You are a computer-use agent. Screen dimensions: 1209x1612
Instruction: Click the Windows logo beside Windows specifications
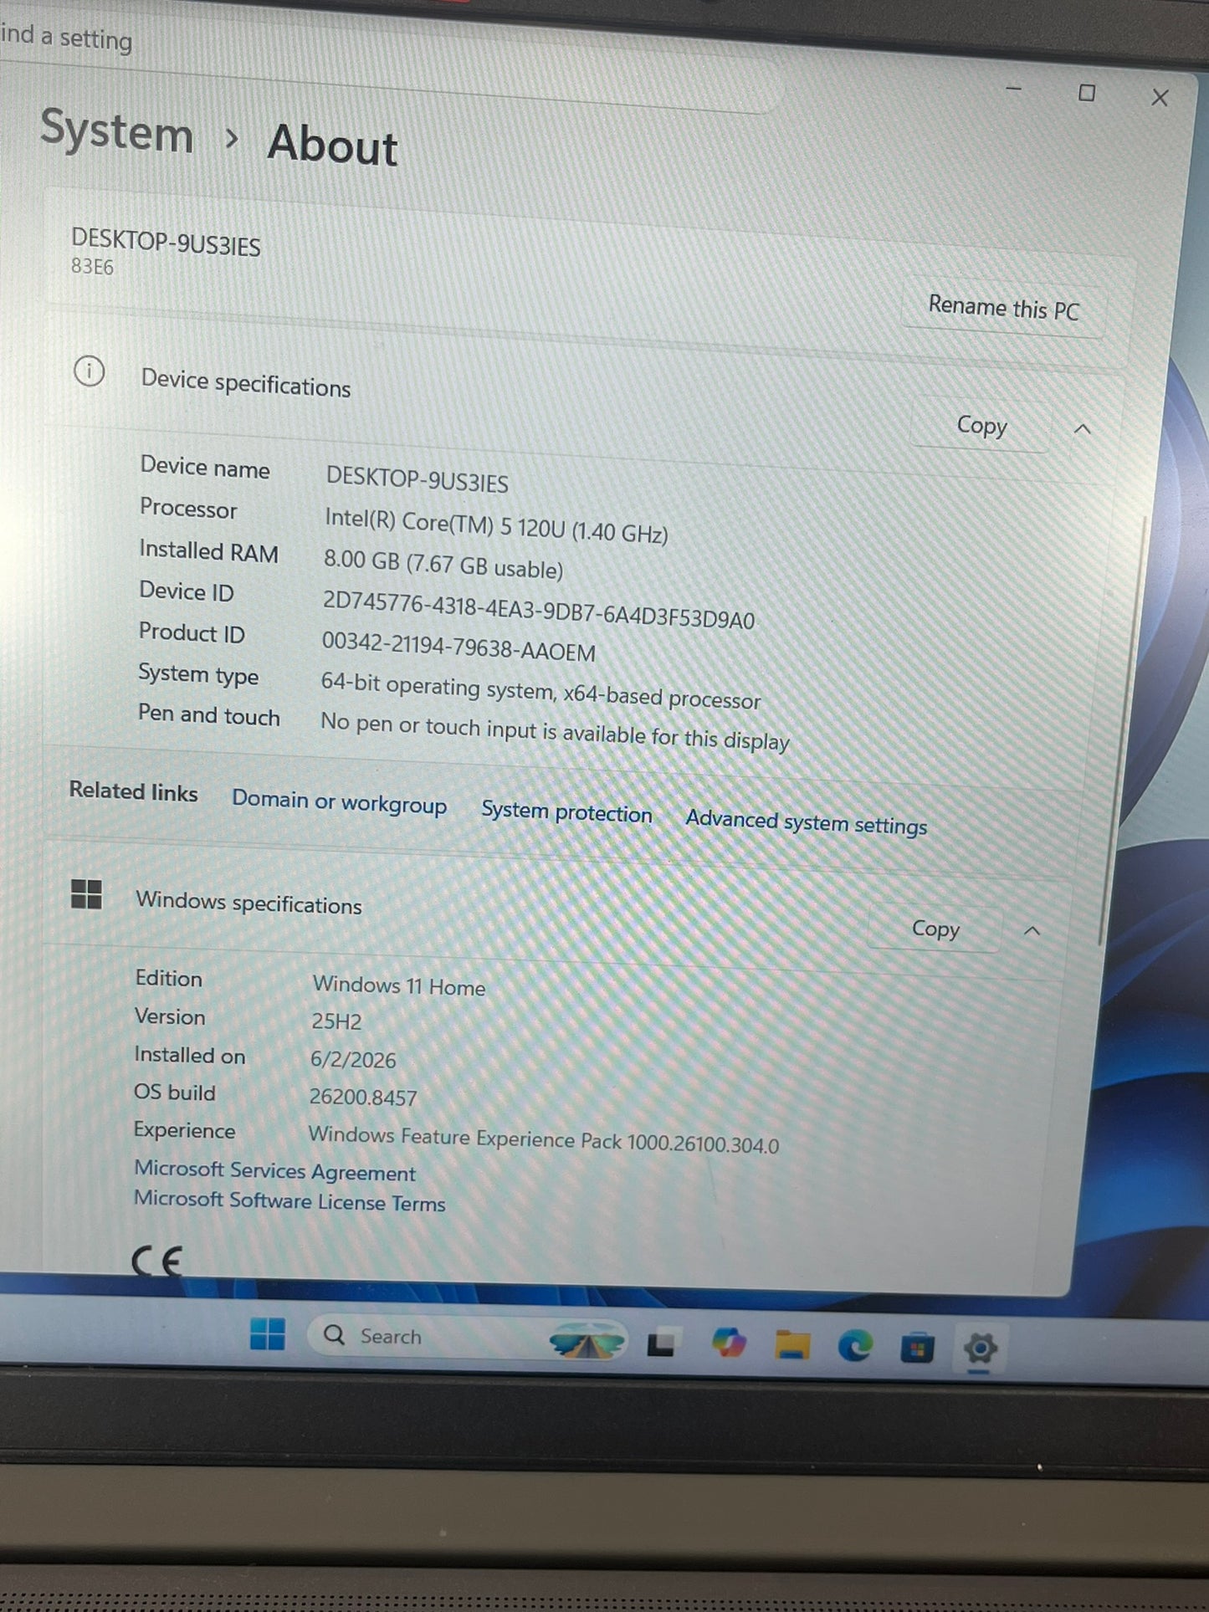point(86,894)
